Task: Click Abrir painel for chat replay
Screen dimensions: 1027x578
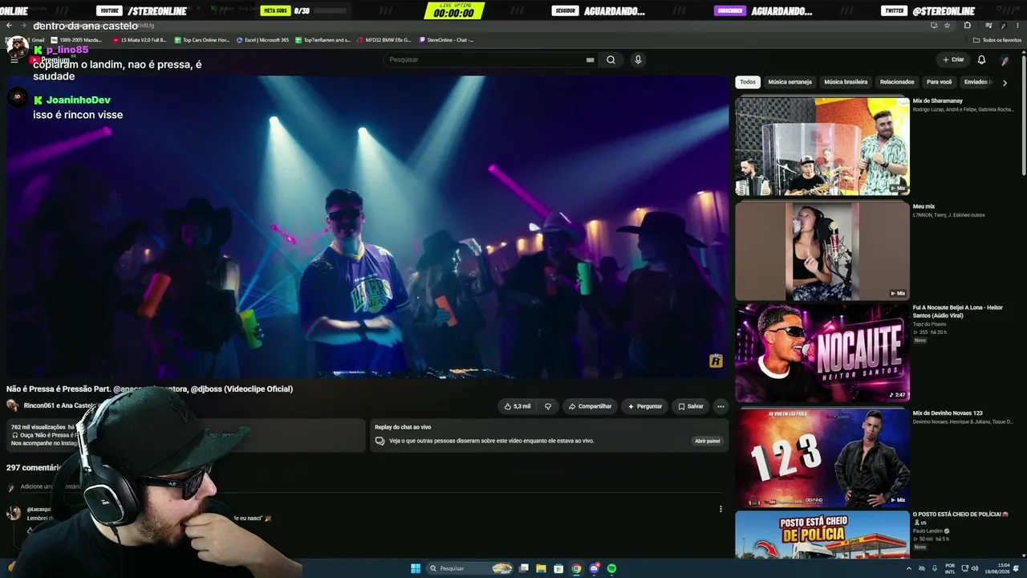Action: (707, 441)
